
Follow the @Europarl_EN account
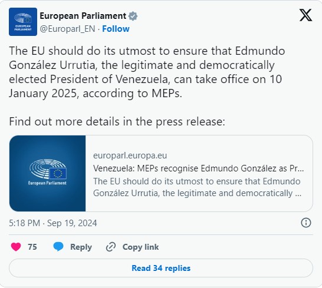[116, 29]
